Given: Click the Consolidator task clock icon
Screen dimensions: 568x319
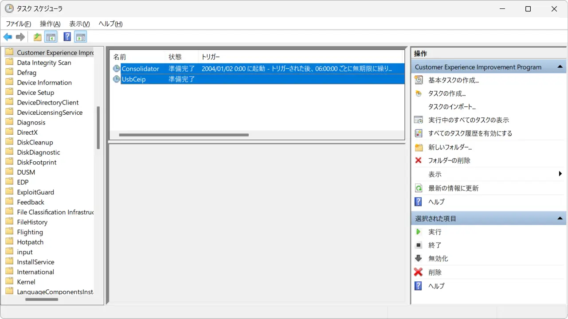Looking at the screenshot, I should click(117, 69).
